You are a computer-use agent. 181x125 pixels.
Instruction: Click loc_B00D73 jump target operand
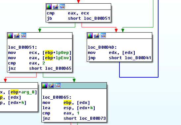click(93, 118)
